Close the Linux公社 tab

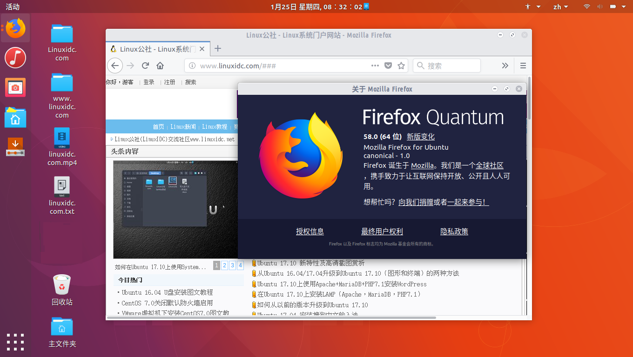tap(202, 49)
